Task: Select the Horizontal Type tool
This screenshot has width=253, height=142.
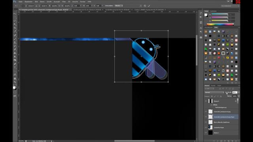Action: [15, 67]
